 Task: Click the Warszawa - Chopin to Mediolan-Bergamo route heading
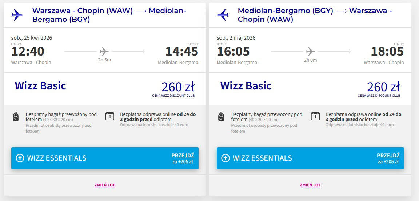coord(109,15)
